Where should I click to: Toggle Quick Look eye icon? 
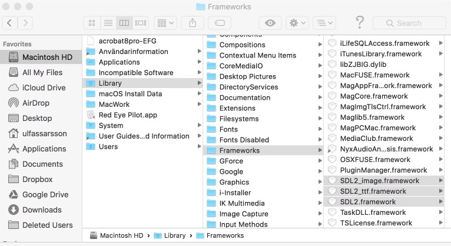tap(270, 23)
